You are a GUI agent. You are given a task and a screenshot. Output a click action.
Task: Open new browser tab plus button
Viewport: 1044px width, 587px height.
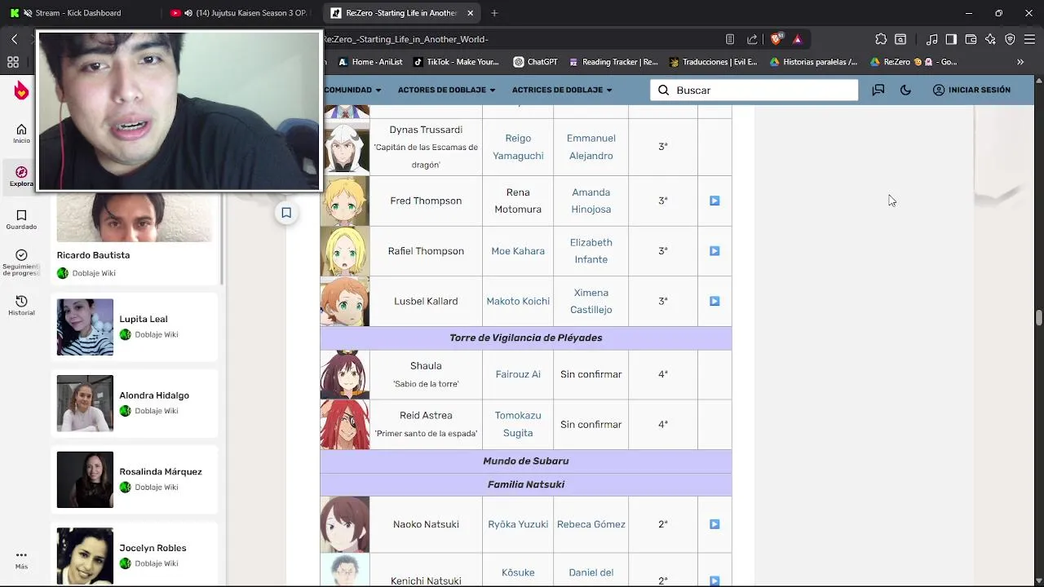pyautogui.click(x=494, y=13)
